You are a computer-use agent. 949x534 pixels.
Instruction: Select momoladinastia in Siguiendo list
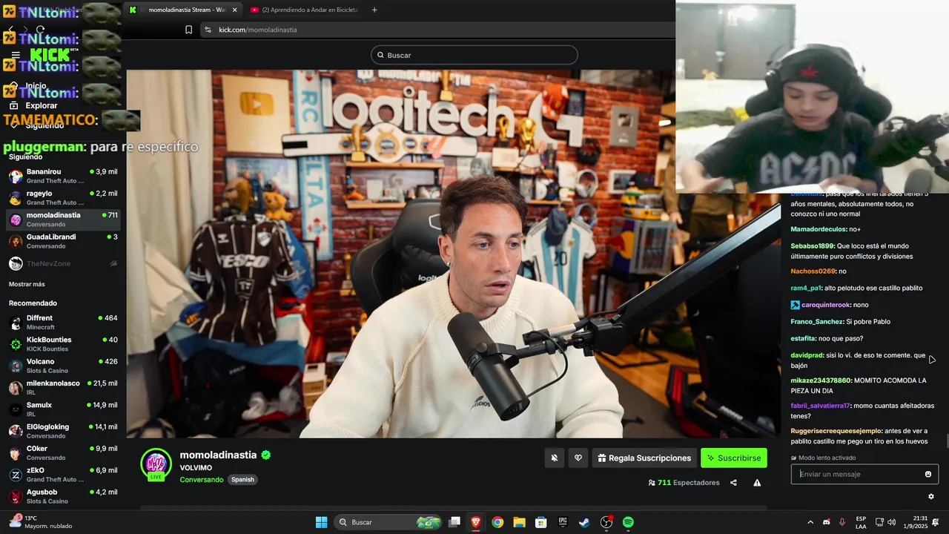point(63,220)
